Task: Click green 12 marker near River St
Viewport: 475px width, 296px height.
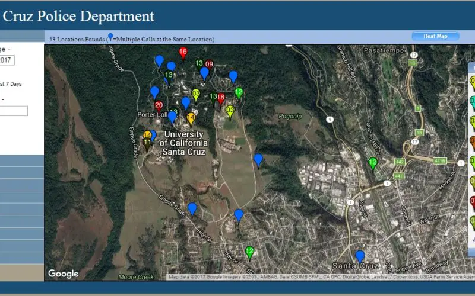Action: 373,164
